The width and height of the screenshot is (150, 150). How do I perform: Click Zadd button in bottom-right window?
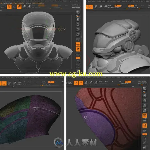pos(120,82)
